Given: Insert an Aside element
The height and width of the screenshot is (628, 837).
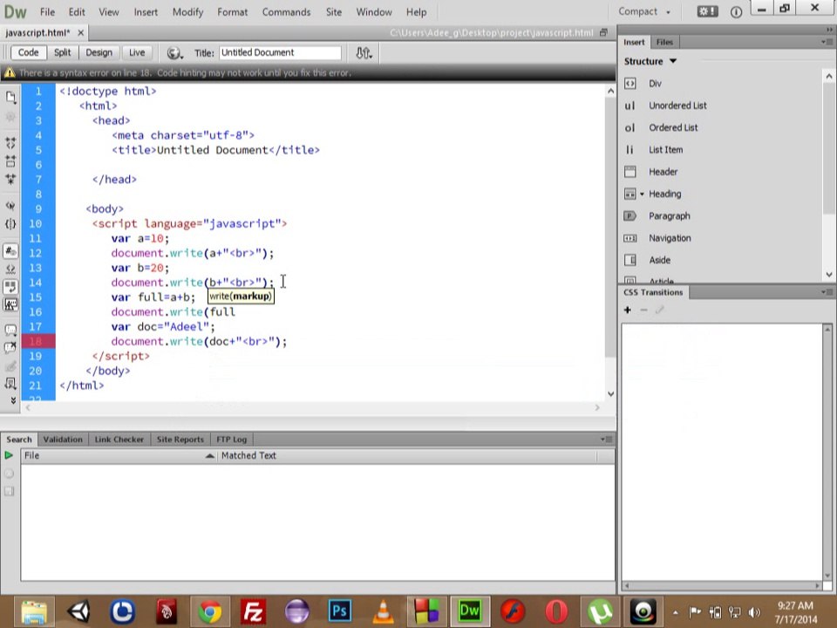Looking at the screenshot, I should coord(660,260).
